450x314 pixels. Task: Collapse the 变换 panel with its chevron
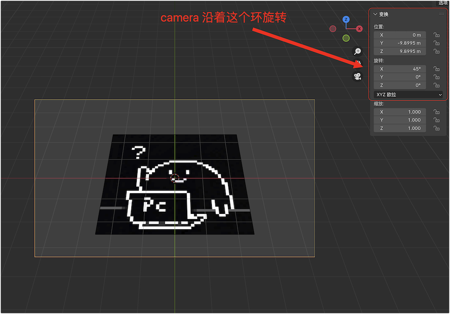(x=376, y=14)
